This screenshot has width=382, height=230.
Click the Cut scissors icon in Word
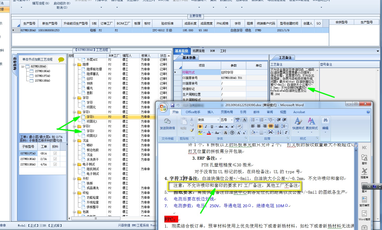(x=192, y=119)
